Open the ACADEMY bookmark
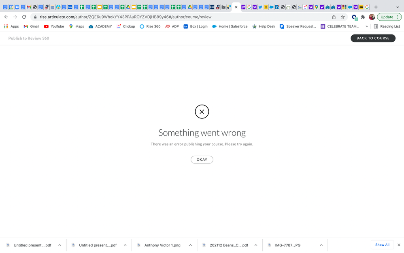 pos(100,26)
